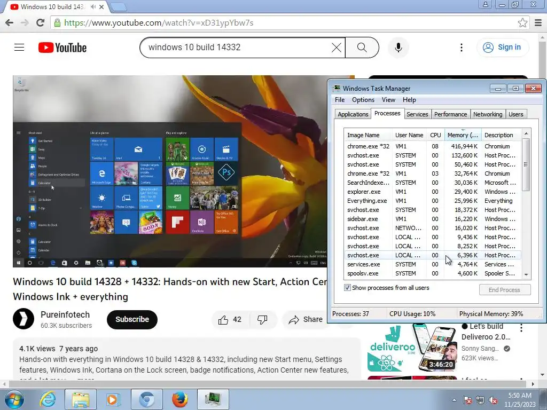Switch to the Services tab
Viewport: 547px width, 410px height.
tap(417, 114)
